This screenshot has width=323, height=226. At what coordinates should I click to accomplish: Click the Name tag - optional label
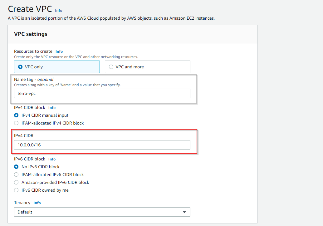click(x=34, y=79)
